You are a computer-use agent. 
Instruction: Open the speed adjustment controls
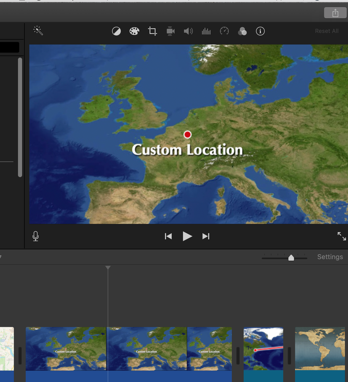224,31
